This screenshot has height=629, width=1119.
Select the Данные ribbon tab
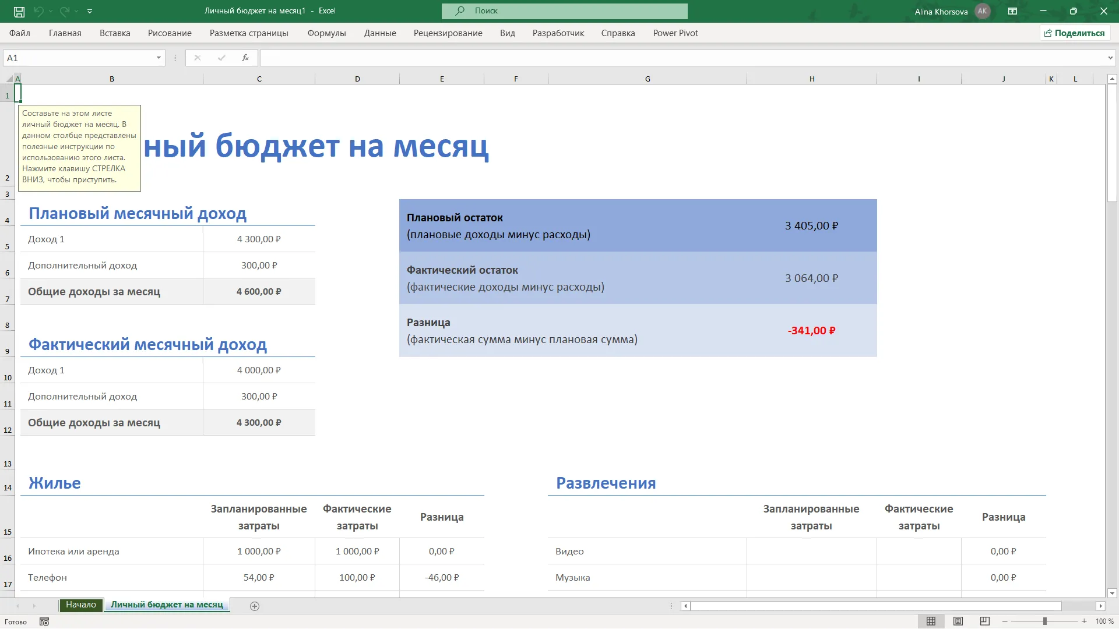pos(380,33)
